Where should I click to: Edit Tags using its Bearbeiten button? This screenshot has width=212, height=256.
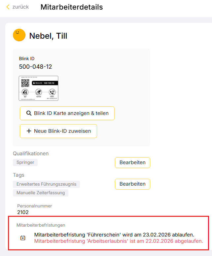[x=132, y=184]
